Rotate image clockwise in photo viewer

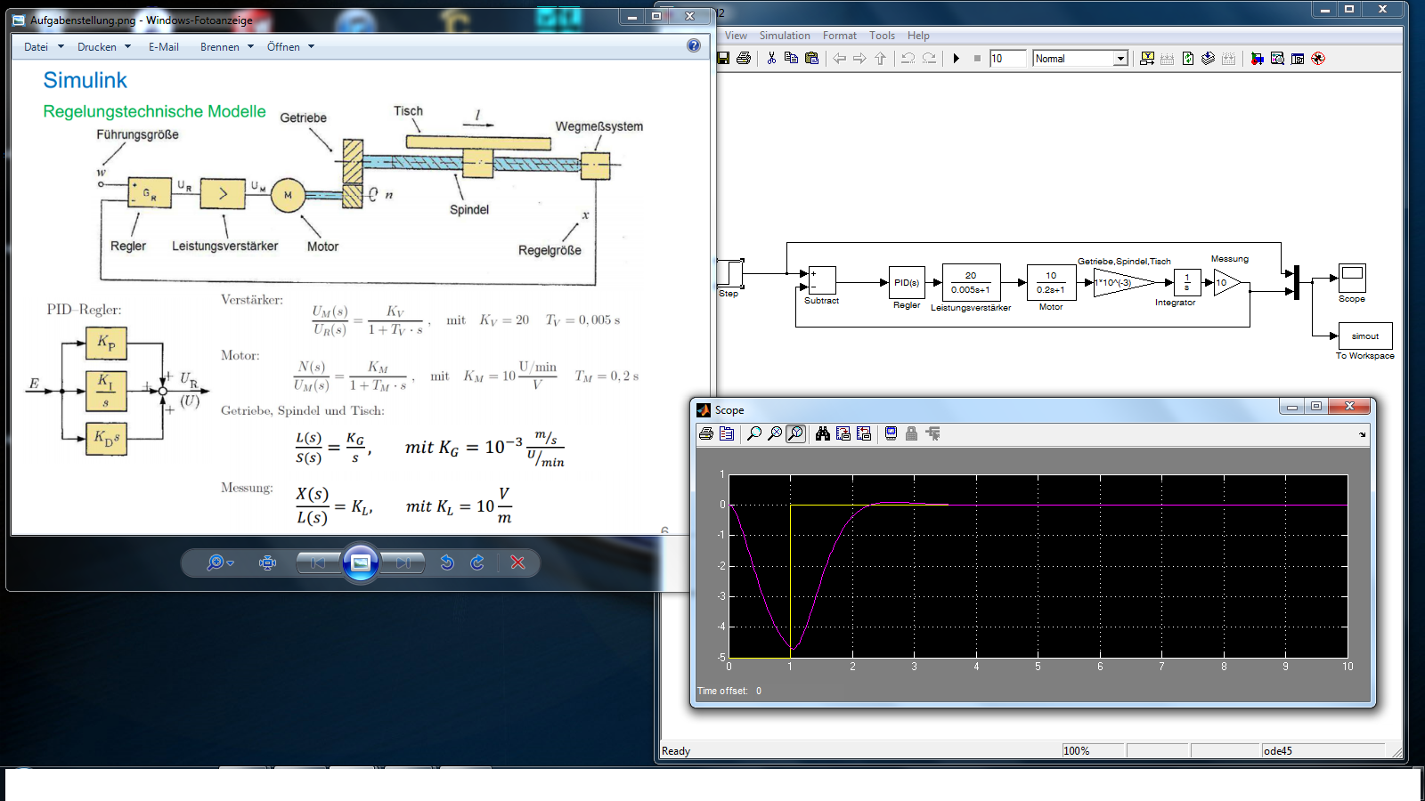pyautogui.click(x=477, y=562)
